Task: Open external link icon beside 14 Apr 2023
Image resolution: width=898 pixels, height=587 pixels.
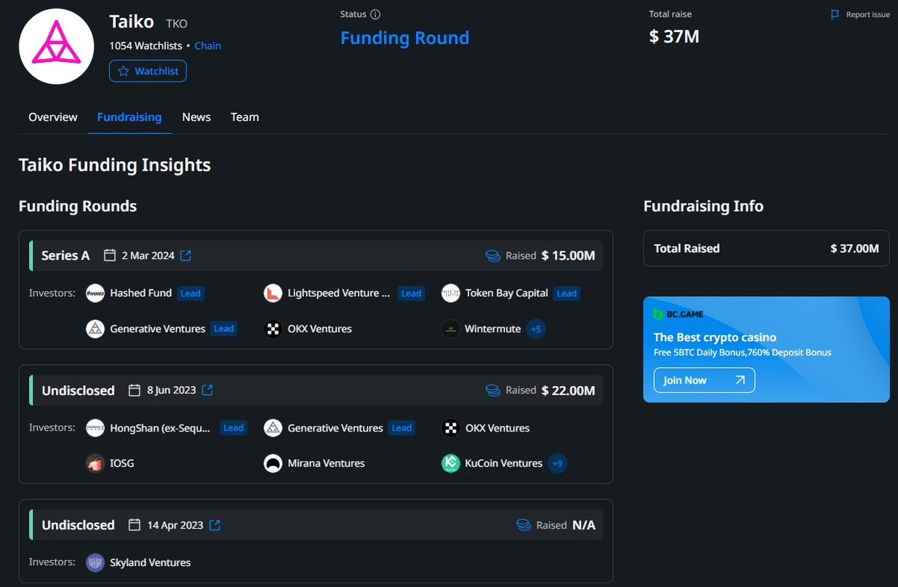Action: (215, 525)
